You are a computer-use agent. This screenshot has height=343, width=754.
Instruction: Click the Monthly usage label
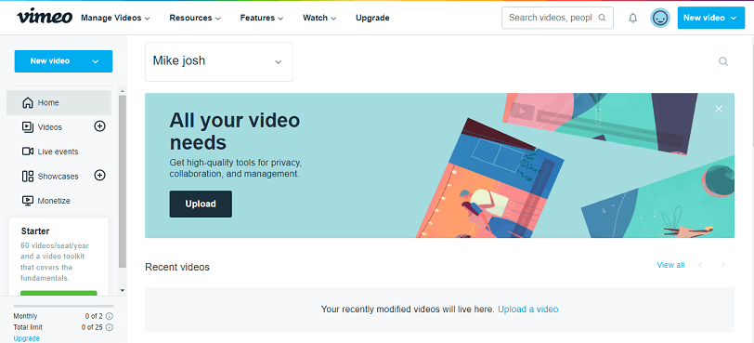[25, 316]
